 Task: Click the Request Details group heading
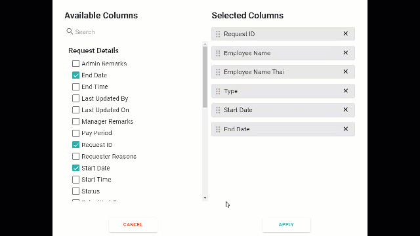tap(93, 50)
